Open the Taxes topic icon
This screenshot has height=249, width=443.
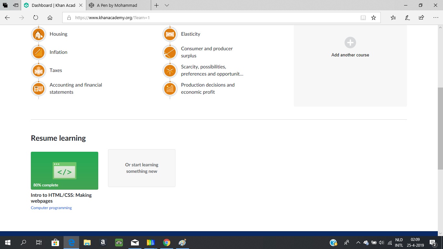[39, 70]
